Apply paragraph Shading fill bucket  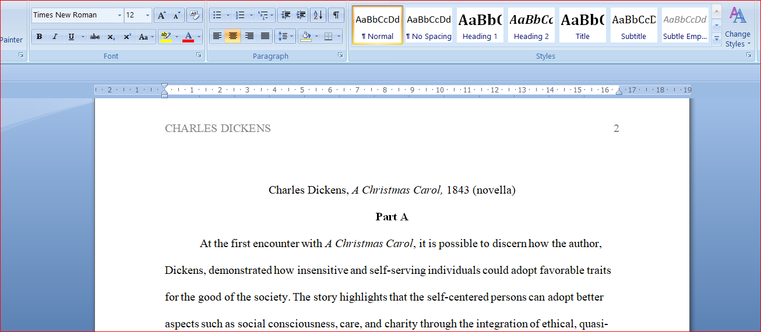(306, 37)
